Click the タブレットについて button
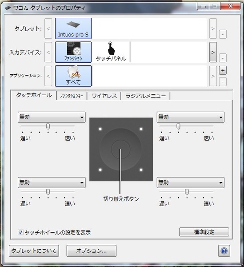 point(34,251)
